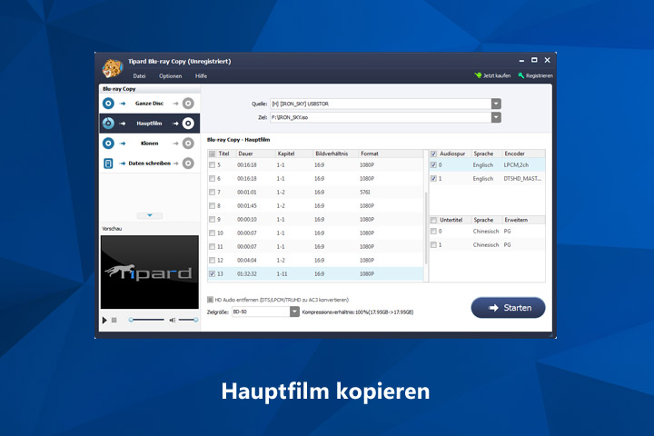Click the Daten schreiben file icon

coord(108,163)
